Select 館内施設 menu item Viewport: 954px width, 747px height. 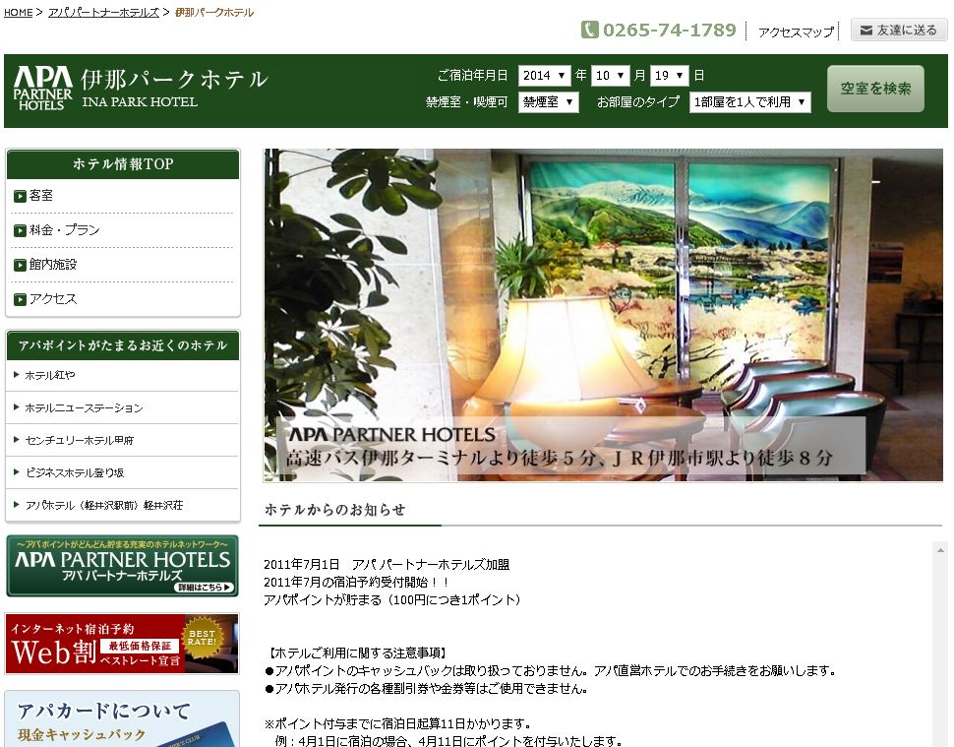click(53, 266)
